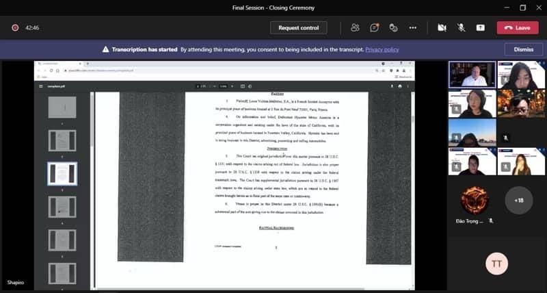547x293 pixels.
Task: Toggle the camera on or off
Action: pyautogui.click(x=442, y=27)
